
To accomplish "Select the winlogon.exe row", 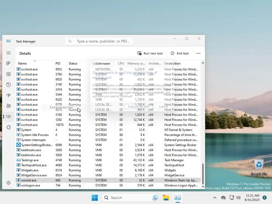I will point(108,185).
